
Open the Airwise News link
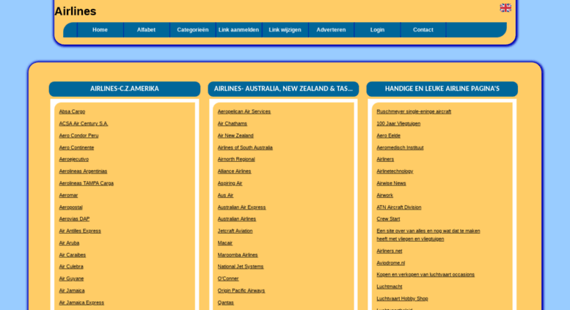[x=391, y=183]
